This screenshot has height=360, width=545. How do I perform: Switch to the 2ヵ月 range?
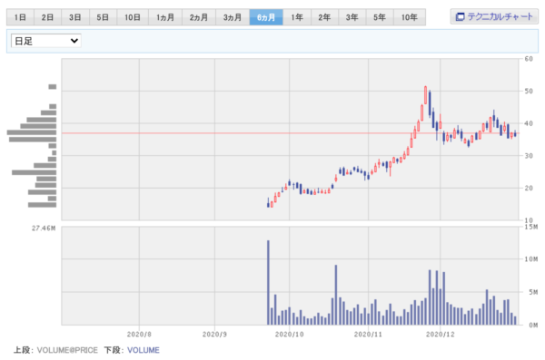pos(199,17)
